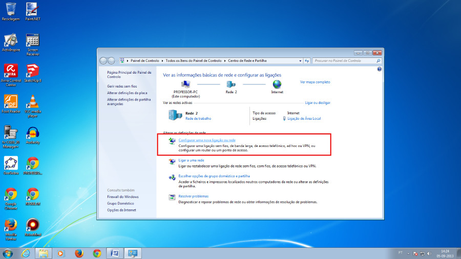Expand the Painel de Controlo breadcrumb arrow
Viewport: 461px width, 259px height.
click(x=162, y=61)
